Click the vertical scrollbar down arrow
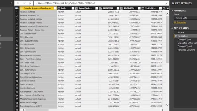Screen dimensions: 197x111 point(167,105)
